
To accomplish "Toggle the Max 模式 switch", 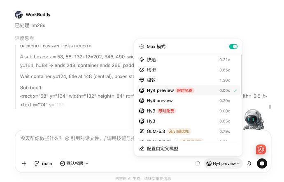I will 233,46.
